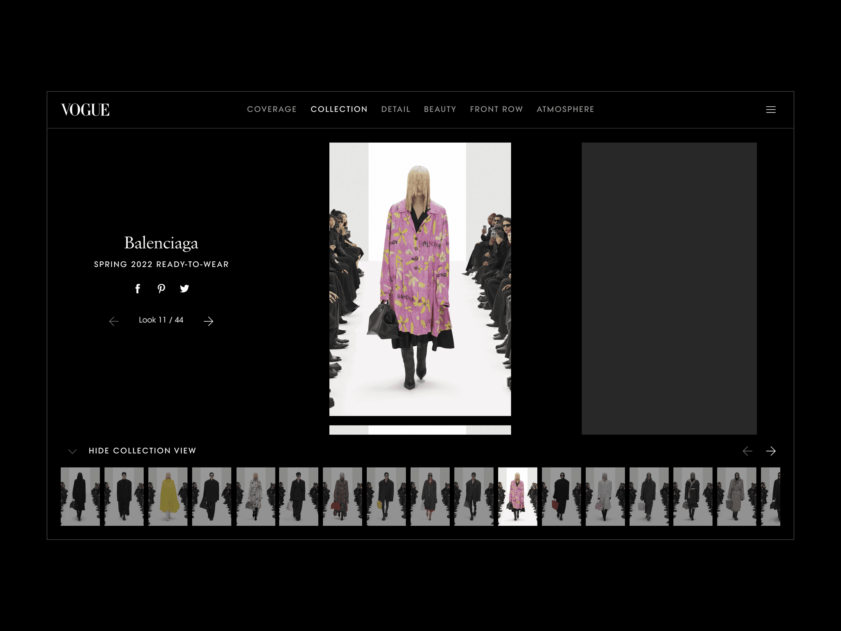The width and height of the screenshot is (841, 631).
Task: Open the Beauty tab
Action: [x=440, y=109]
